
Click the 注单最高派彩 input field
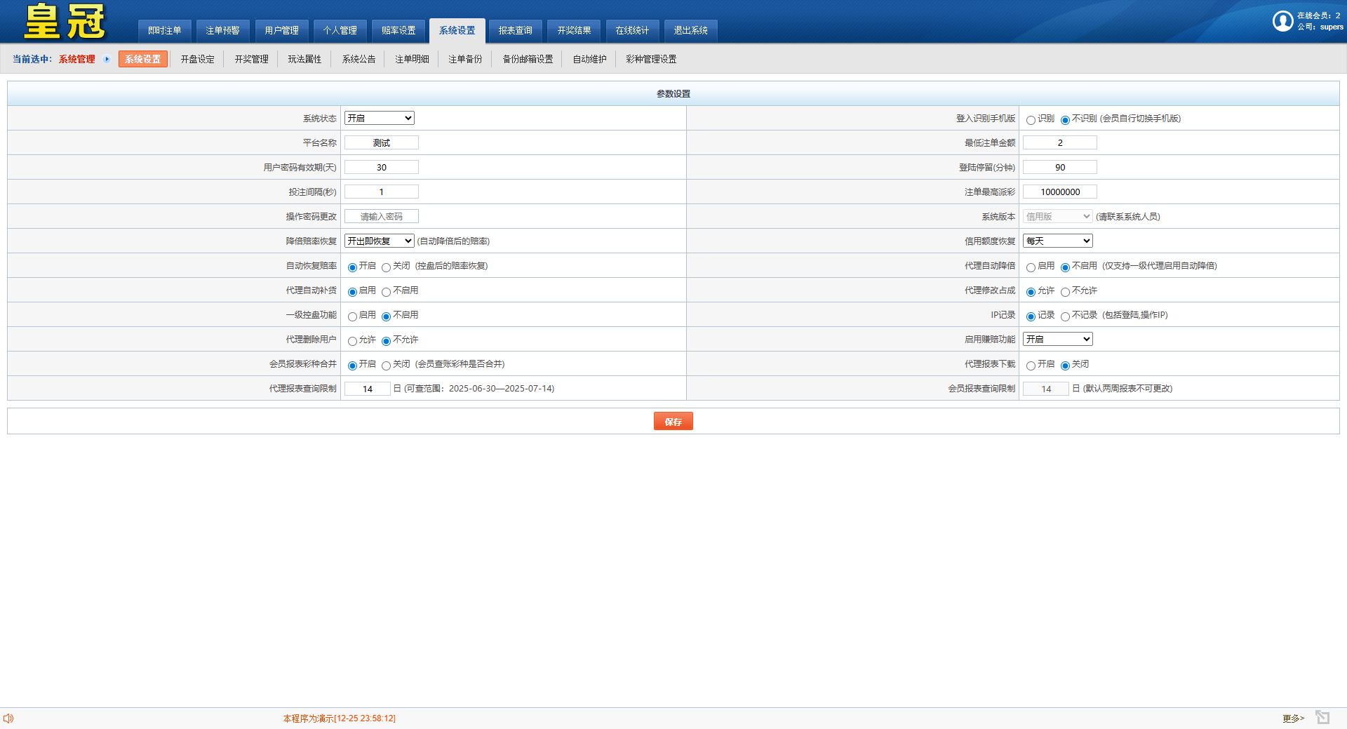point(1060,192)
